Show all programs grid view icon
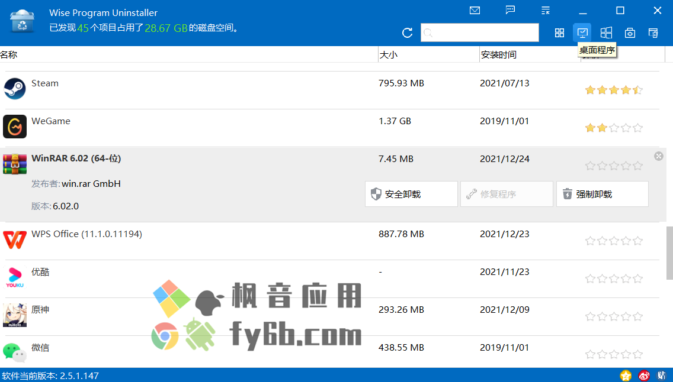The height and width of the screenshot is (382, 673). (559, 33)
